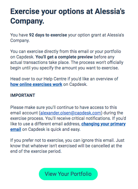Select bold You'll get a complete preview text
This screenshot has height=189, width=138.
(64, 57)
